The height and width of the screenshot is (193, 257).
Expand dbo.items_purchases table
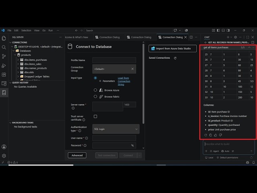pos(18,60)
